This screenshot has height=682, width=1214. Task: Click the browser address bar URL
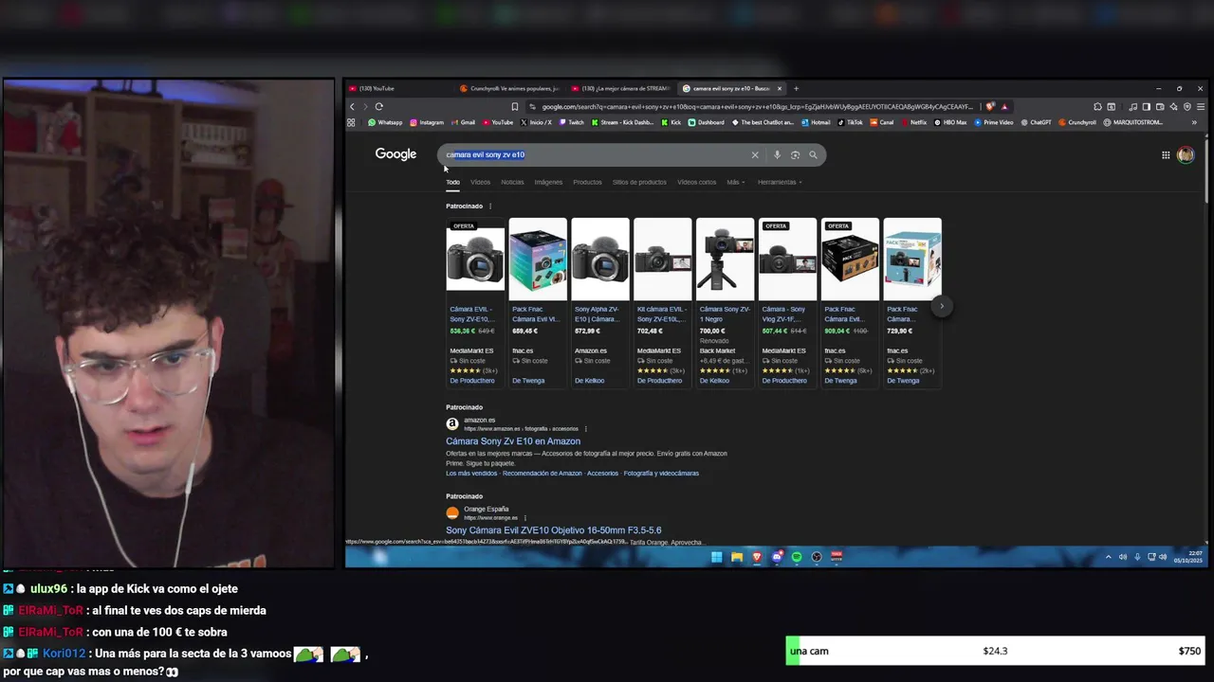pos(757,106)
